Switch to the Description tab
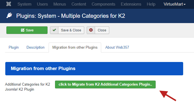Image resolution: width=194 pixels, height=107 pixels. (36, 47)
